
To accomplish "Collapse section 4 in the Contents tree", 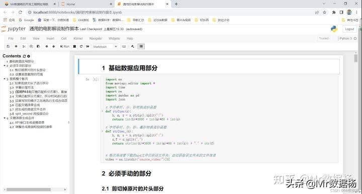I will point(5,118).
